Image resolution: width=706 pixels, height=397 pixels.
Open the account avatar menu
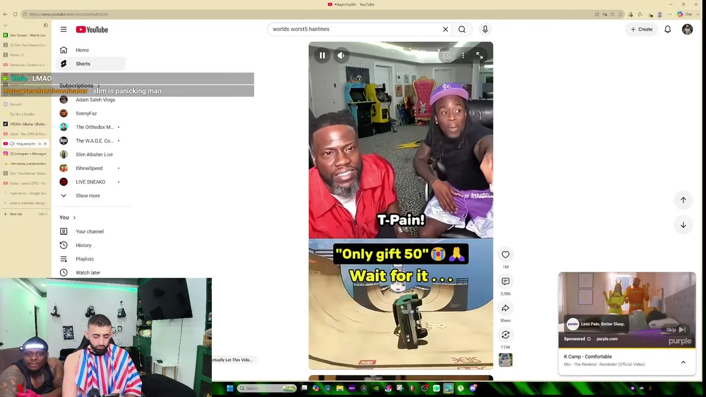coord(687,29)
